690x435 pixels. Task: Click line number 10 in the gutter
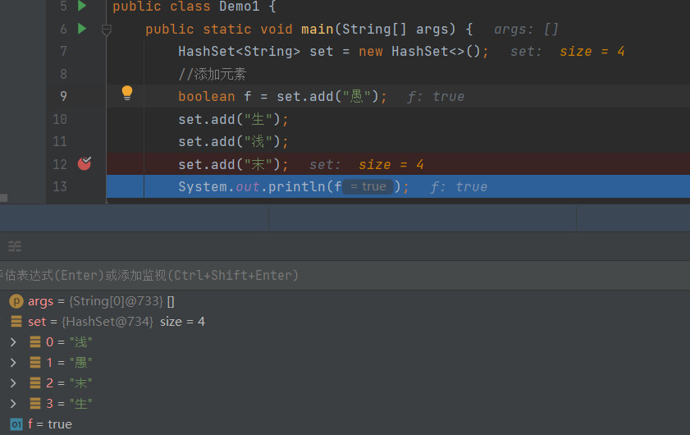click(59, 119)
